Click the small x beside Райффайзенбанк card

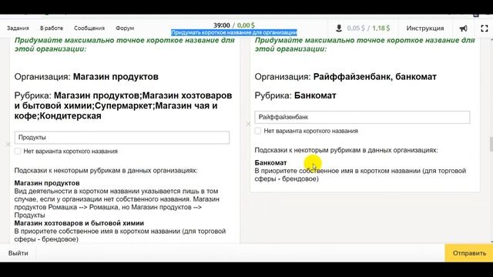point(248,124)
